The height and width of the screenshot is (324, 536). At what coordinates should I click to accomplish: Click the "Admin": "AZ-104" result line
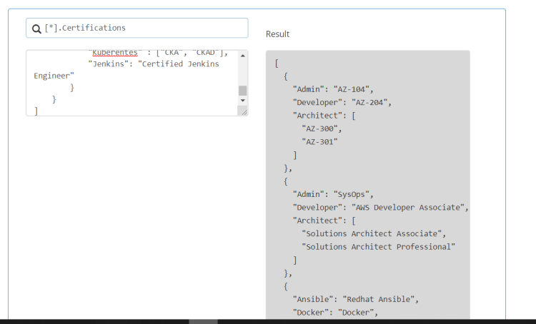[x=333, y=89]
